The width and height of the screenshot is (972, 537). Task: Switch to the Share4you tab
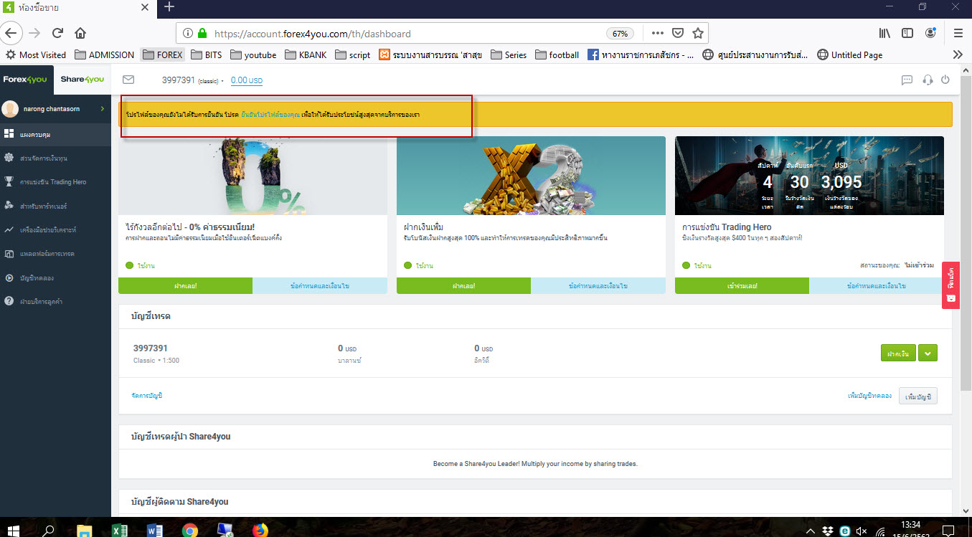point(82,79)
